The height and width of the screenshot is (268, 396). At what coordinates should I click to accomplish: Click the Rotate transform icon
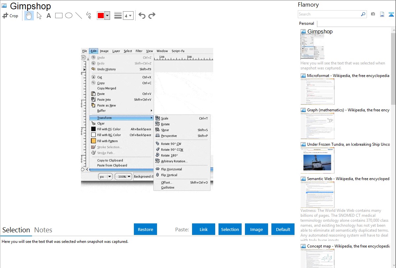click(x=158, y=124)
